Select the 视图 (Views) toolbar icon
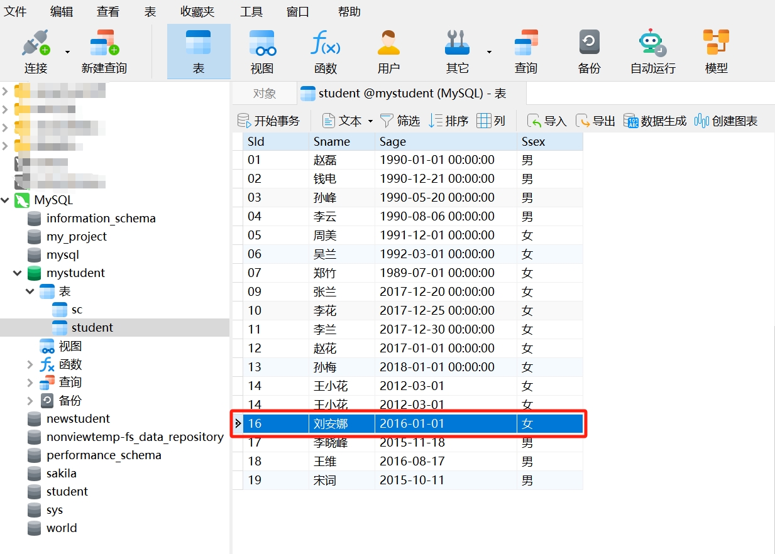775x554 pixels. (262, 50)
